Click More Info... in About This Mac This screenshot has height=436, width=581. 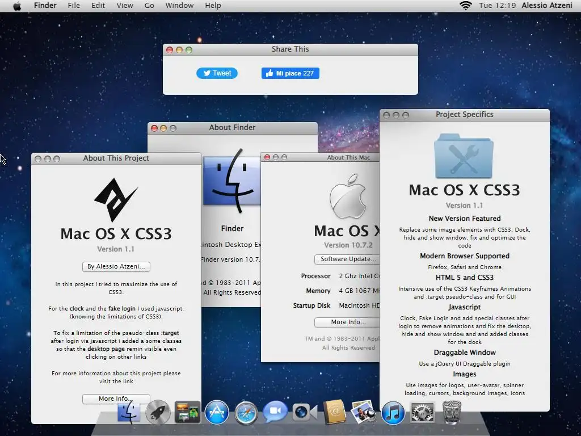point(347,322)
